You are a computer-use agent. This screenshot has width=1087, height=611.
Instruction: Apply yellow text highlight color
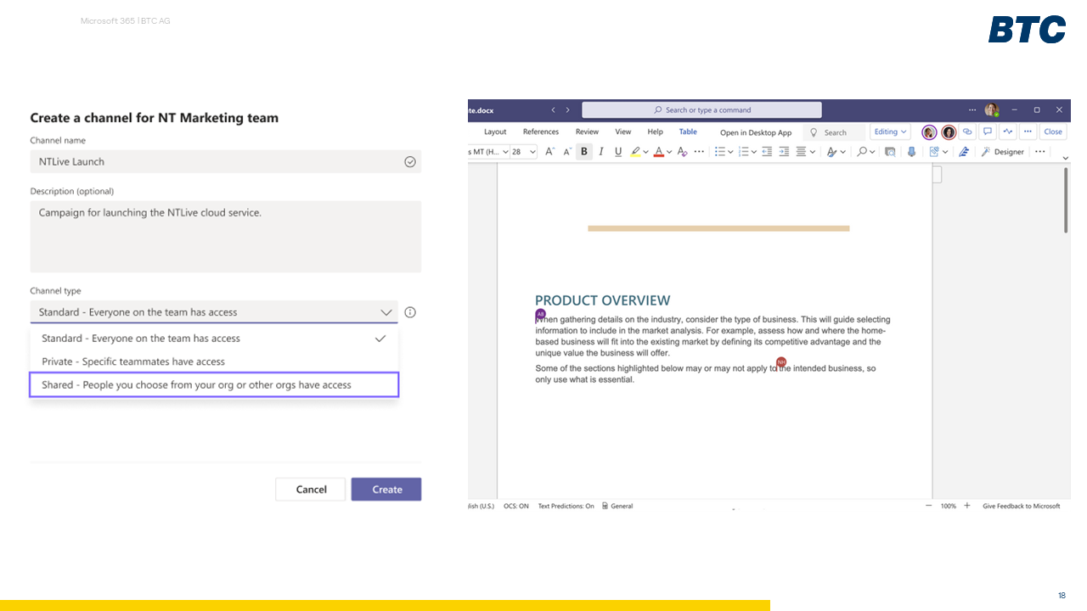coord(635,152)
